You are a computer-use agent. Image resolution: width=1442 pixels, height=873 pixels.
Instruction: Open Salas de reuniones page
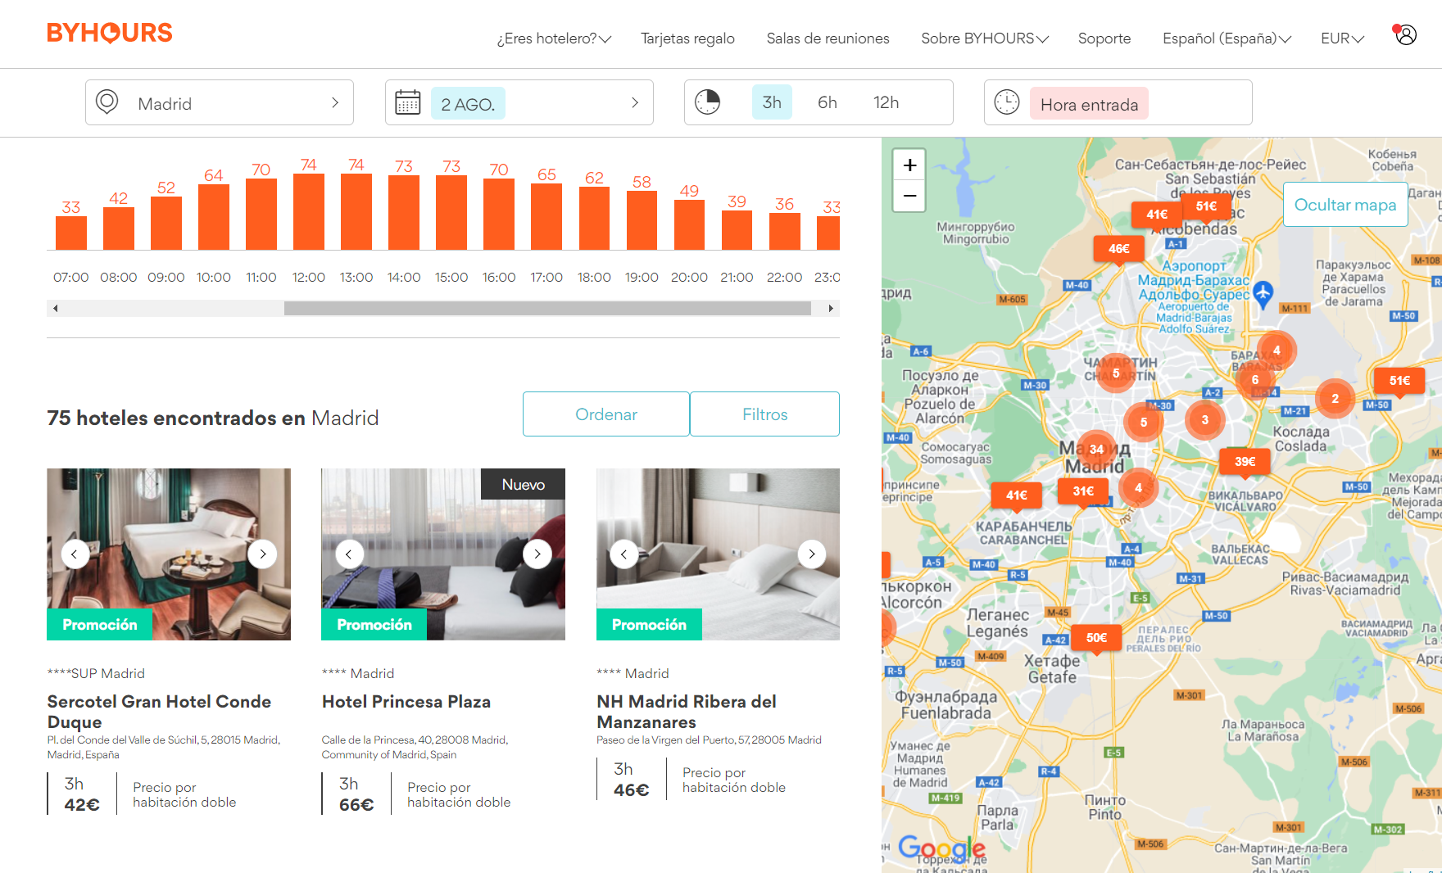(x=828, y=38)
